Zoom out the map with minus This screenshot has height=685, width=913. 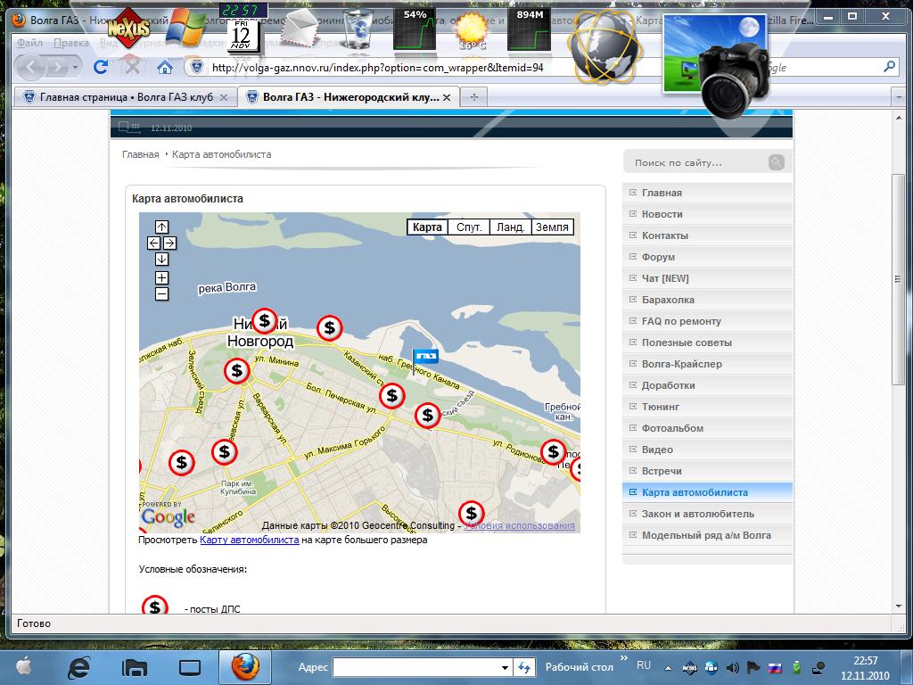tap(162, 294)
